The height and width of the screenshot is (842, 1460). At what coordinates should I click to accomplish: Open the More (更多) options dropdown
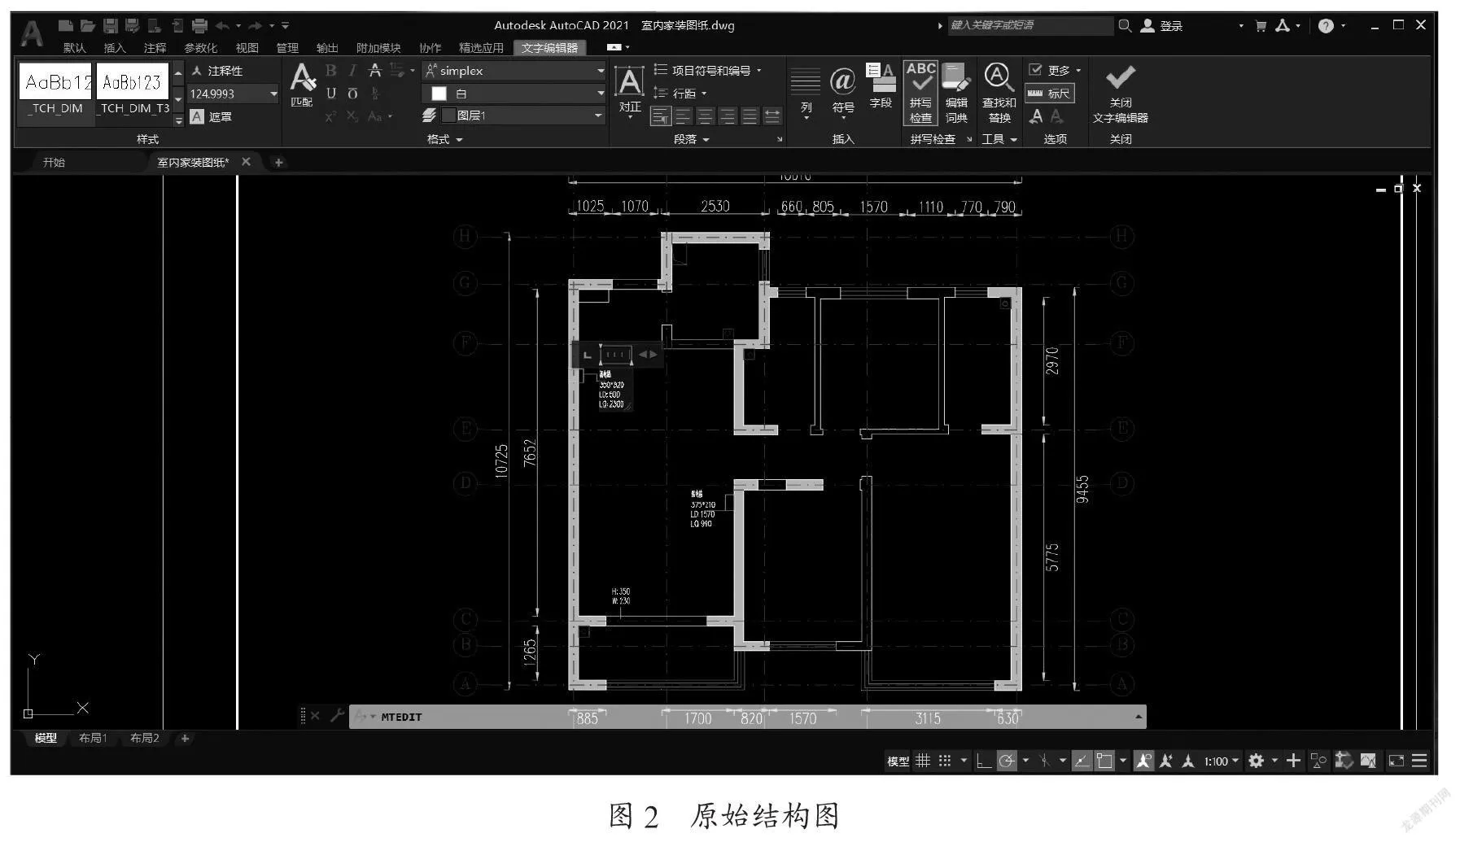click(1055, 70)
